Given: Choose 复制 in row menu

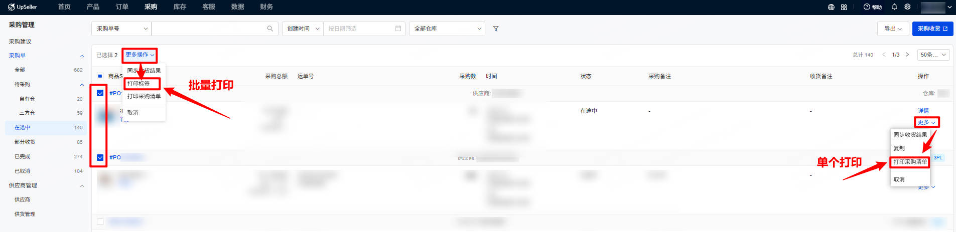Looking at the screenshot, I should point(899,148).
